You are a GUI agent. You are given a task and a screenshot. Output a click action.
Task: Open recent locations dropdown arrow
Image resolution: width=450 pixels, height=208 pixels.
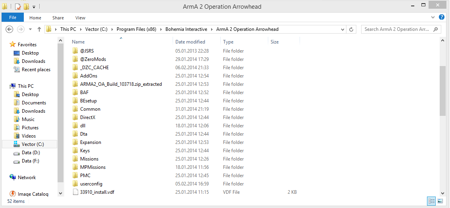pos(29,29)
